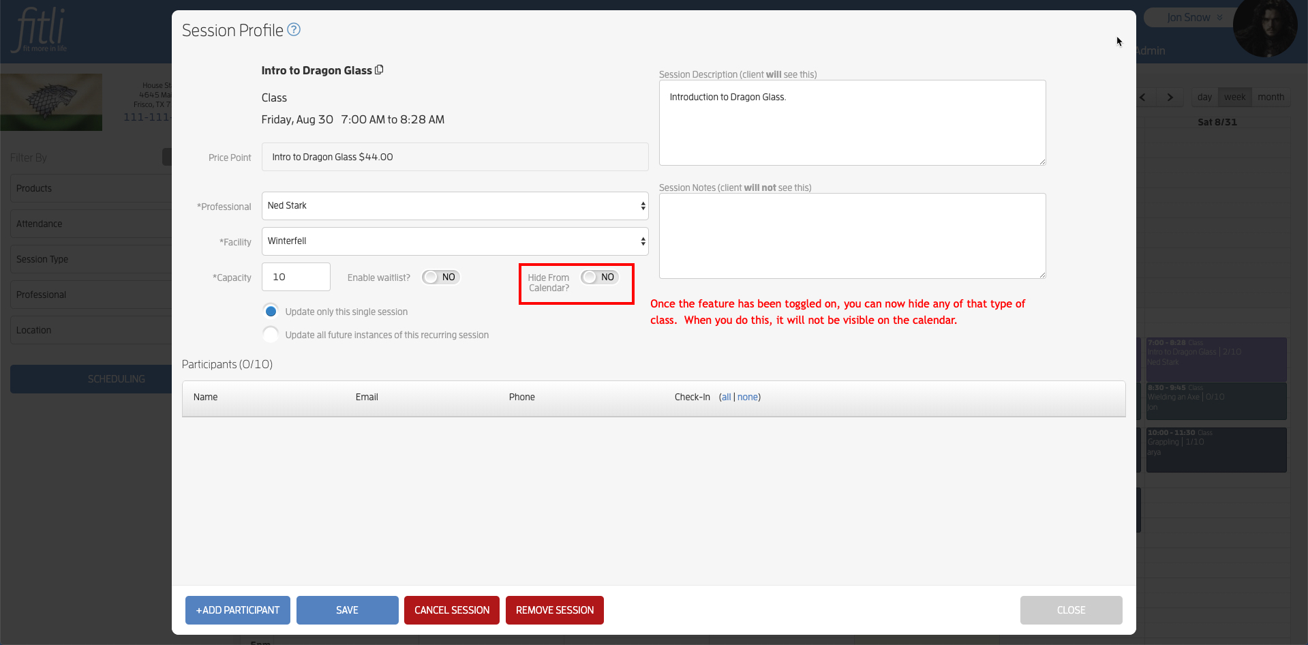Screen dimensions: 1308x645
Task: Open Session Profile help question mark icon
Action: (294, 29)
